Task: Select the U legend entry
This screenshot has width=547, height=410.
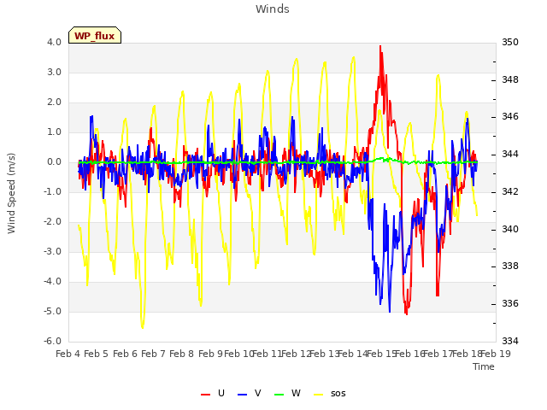Action: pyautogui.click(x=213, y=393)
